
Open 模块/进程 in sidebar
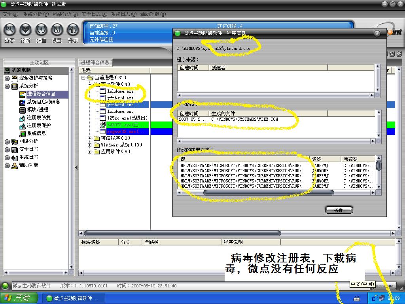(38, 110)
